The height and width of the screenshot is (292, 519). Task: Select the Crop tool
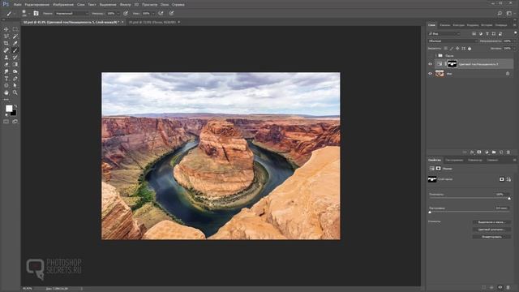click(6, 43)
